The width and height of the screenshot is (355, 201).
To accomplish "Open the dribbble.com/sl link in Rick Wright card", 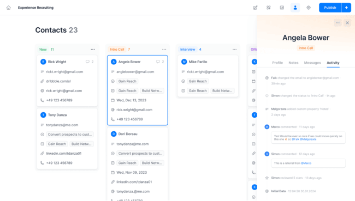I will 58,81.
